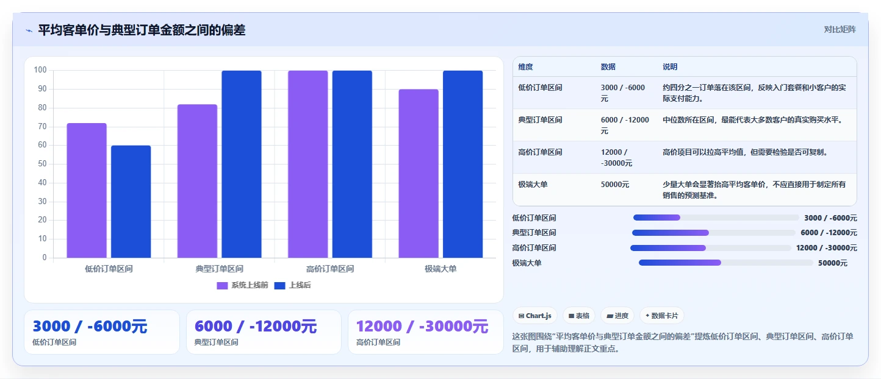Click the 高价订单区间 x-axis label
The image size is (881, 379).
click(x=330, y=269)
